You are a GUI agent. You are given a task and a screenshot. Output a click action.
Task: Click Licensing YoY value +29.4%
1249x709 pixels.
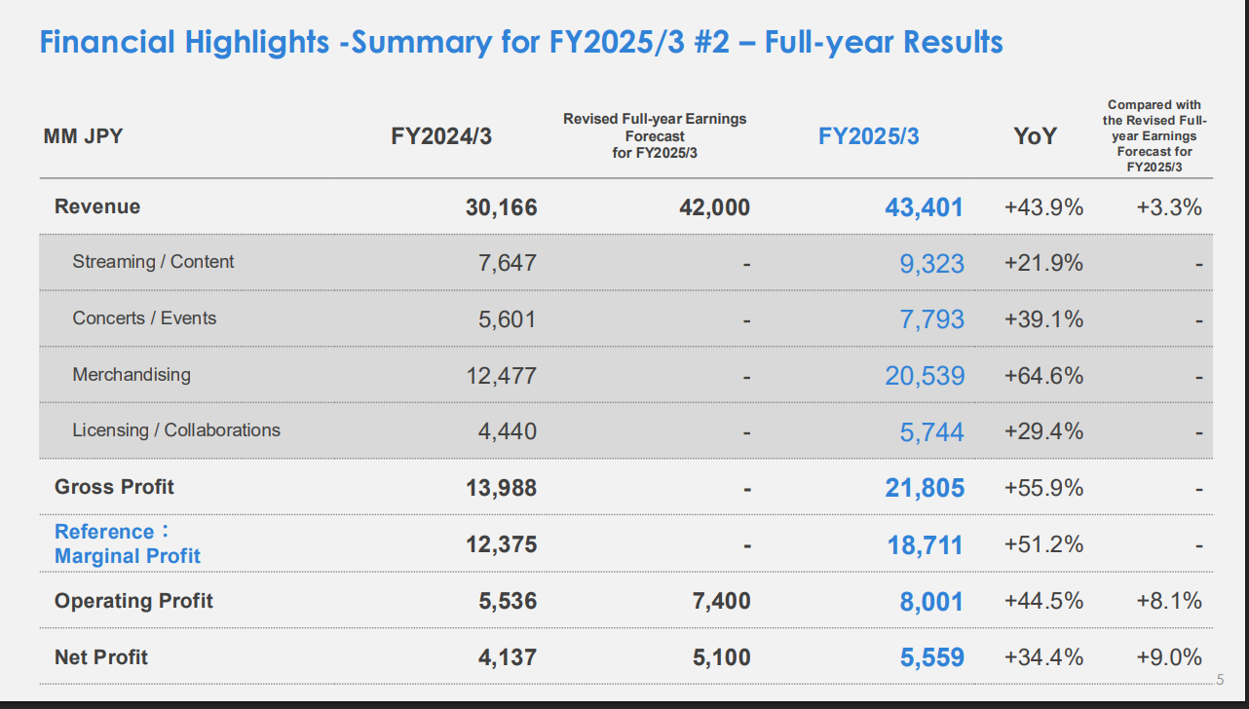tap(1043, 431)
